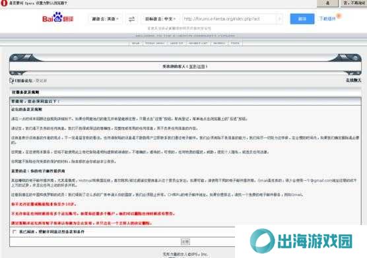Tick the agree-to-terms checkbox
The image size is (367, 258).
tap(15, 232)
